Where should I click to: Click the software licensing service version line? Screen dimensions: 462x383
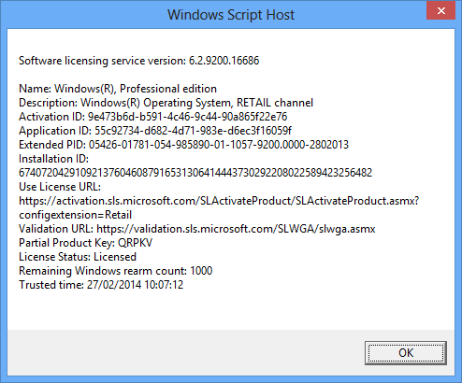pos(139,61)
